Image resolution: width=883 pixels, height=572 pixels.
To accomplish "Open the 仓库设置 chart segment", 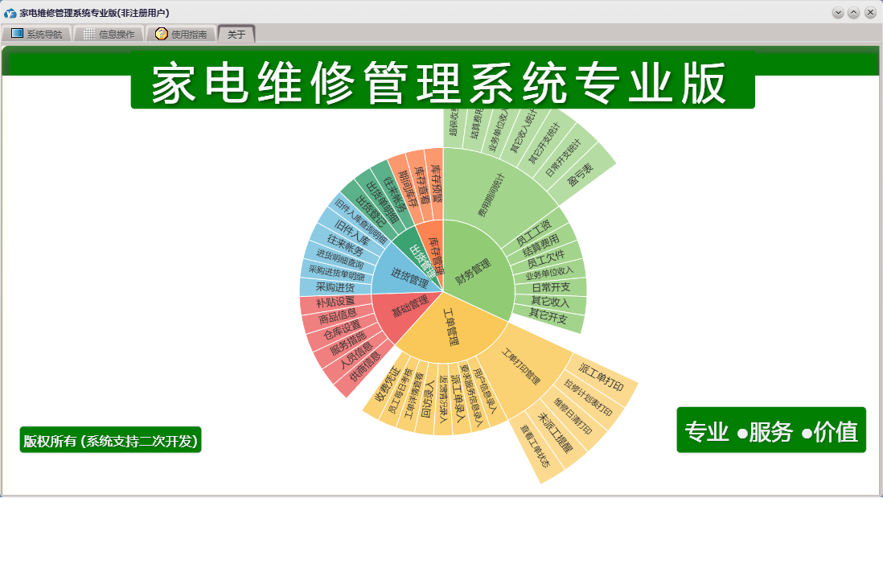I will (x=342, y=329).
